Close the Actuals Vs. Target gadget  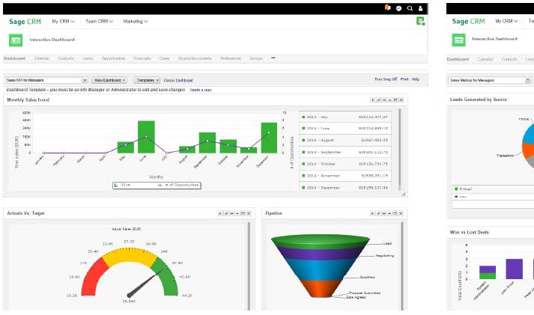coord(249,213)
